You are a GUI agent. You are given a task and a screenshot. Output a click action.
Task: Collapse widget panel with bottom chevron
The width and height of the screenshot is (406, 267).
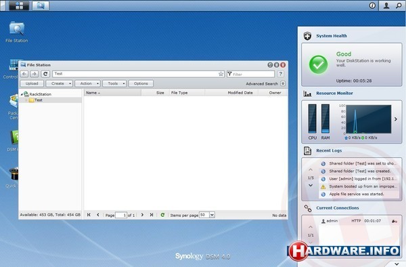[x=397, y=264]
